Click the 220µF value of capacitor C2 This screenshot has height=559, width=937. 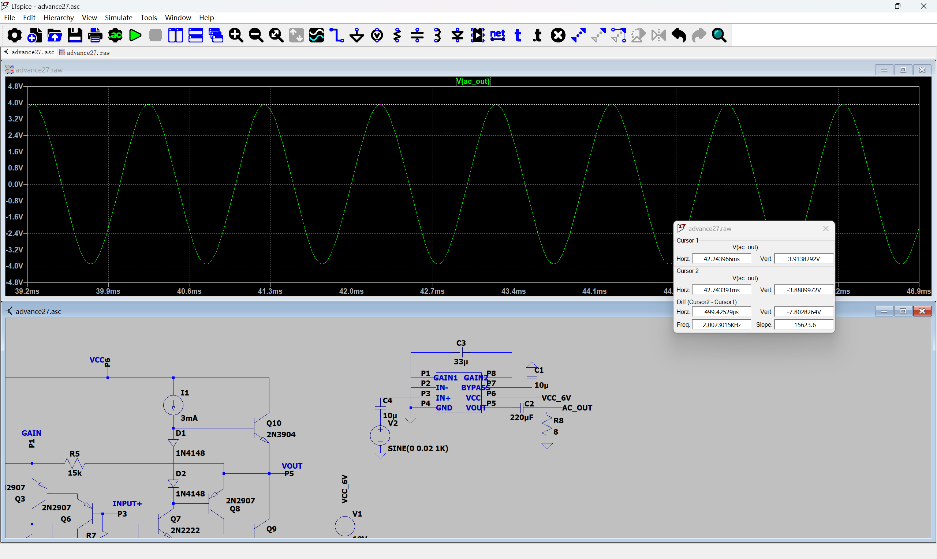click(522, 417)
